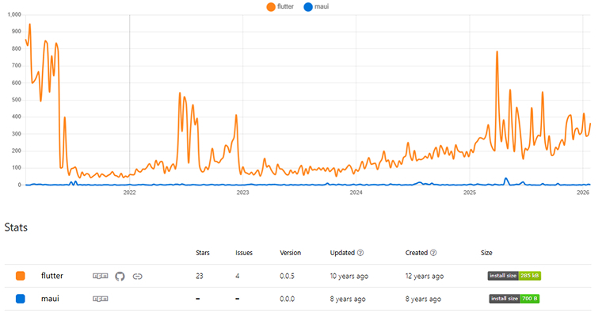Click the blue maui color swatch in Stats
This screenshot has width=602, height=313.
(21, 299)
